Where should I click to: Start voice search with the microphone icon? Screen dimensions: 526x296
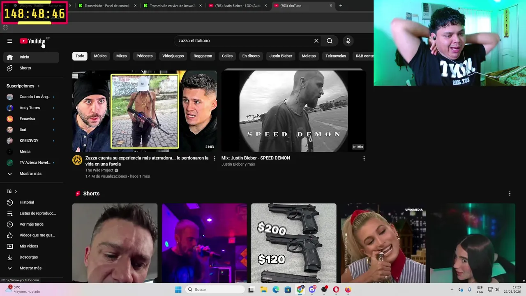point(348,41)
